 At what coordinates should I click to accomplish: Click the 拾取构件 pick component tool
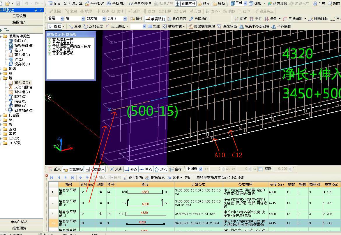point(199,19)
